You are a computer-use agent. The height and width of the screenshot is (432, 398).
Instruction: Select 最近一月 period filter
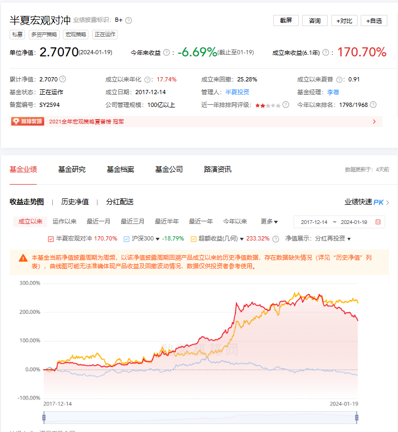[99, 221]
